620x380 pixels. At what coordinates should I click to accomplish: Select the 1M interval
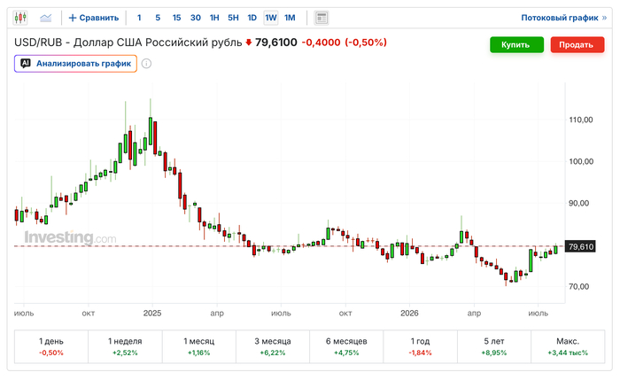tap(290, 18)
